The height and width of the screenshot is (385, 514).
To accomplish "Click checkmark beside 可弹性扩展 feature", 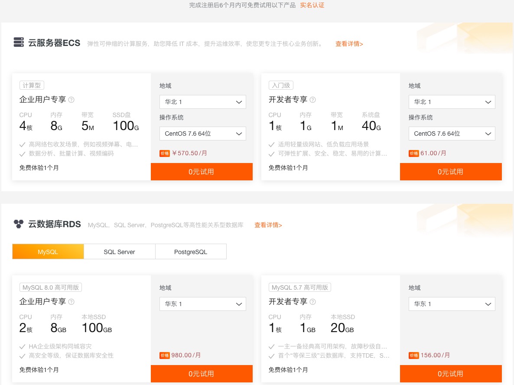I will point(271,154).
